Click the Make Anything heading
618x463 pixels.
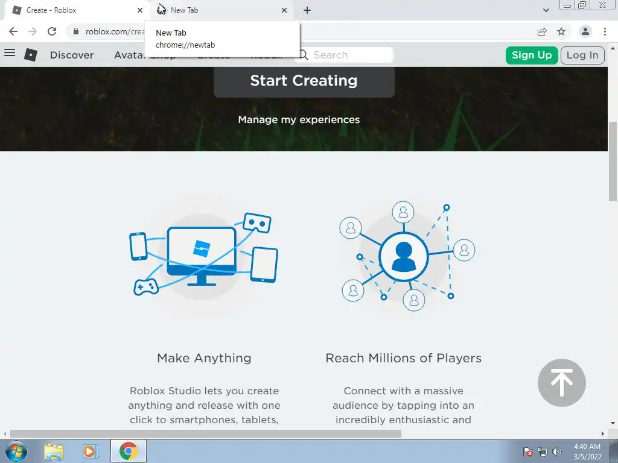coord(204,358)
